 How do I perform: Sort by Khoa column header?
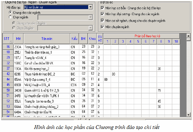(92, 39)
